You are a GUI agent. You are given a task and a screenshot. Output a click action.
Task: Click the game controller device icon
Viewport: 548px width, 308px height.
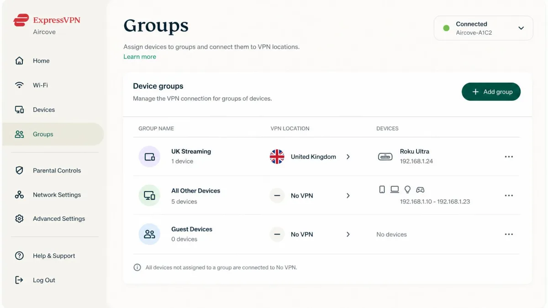(420, 189)
